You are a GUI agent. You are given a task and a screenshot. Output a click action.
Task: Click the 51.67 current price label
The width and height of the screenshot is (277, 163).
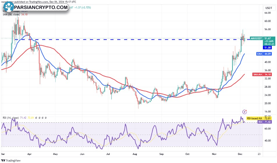(268, 38)
